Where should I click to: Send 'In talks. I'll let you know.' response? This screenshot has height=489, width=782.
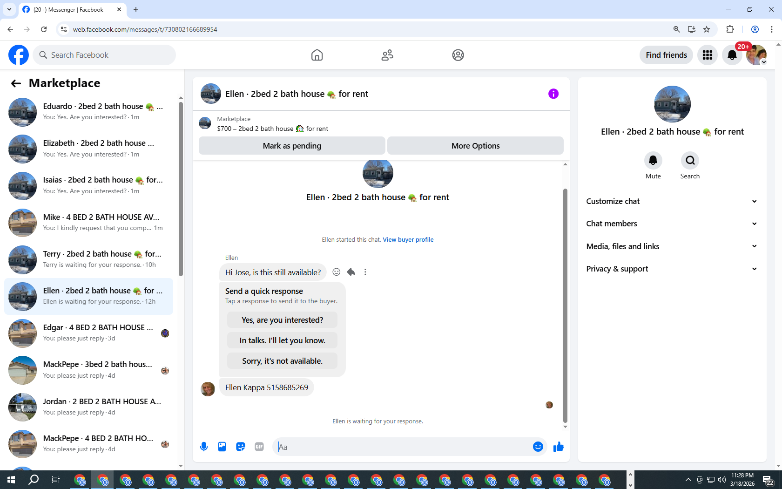282,340
